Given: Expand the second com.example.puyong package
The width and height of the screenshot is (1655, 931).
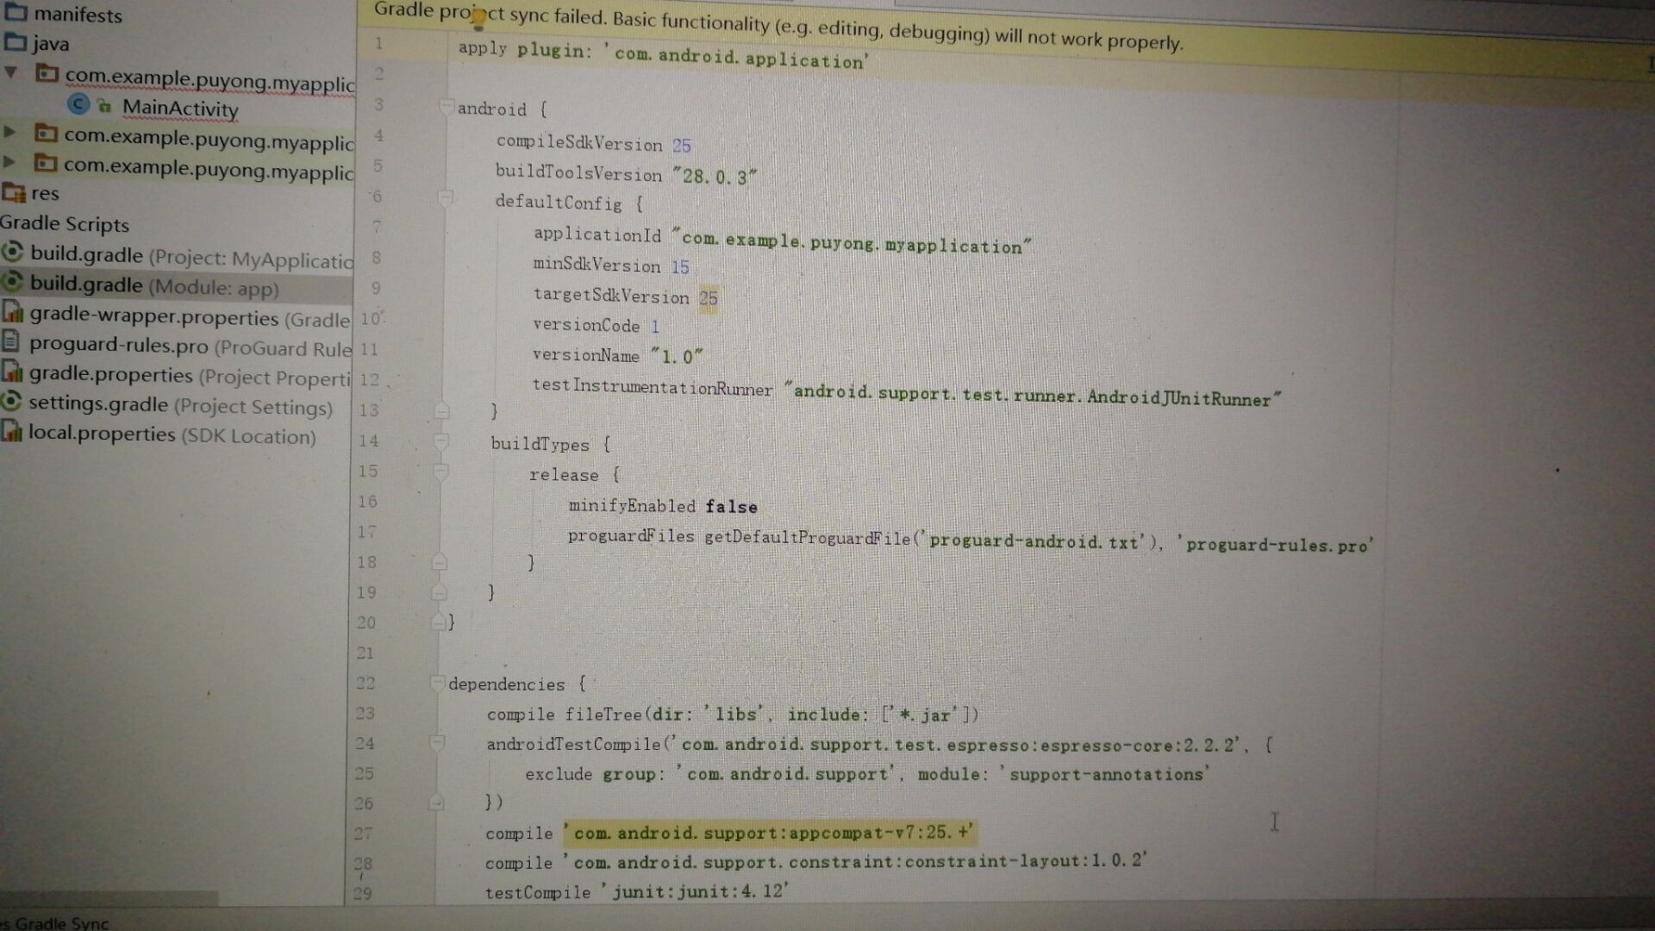Looking at the screenshot, I should (x=10, y=132).
